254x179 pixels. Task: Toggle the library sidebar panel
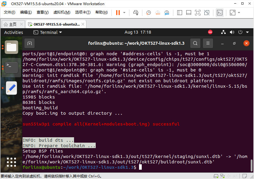point(179,13)
